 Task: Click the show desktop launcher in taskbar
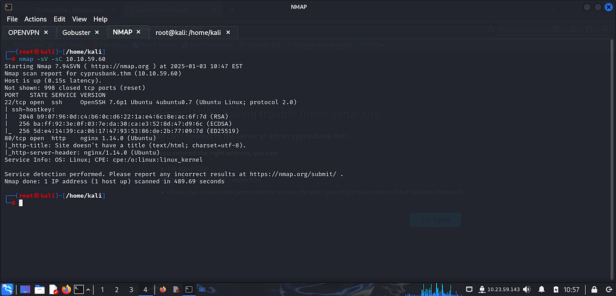(25, 289)
